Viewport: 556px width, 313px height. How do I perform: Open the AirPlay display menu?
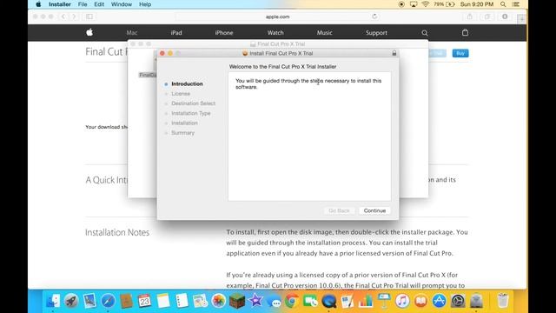pyautogui.click(x=414, y=4)
